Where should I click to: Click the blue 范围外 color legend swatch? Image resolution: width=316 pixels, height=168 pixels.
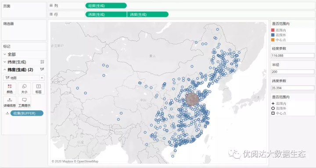pos(273,35)
